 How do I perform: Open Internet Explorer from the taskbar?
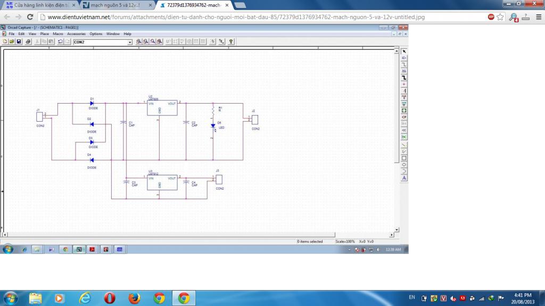coord(85,299)
